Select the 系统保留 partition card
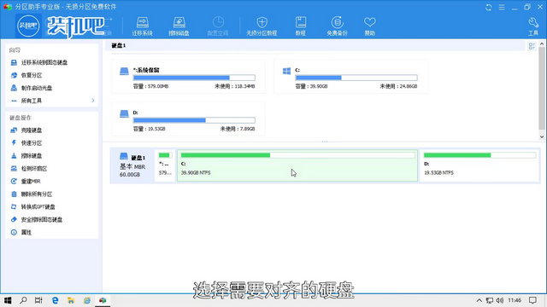 [x=188, y=77]
